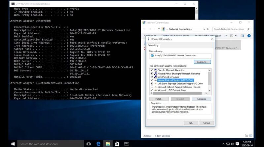Expand the address bar history dropdown
This screenshot has height=147, width=264.
click(x=204, y=29)
